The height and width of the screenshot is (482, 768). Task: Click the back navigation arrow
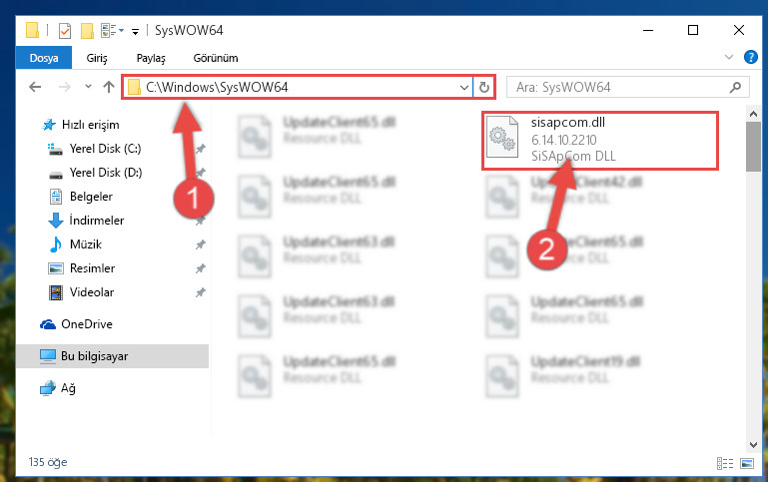point(35,87)
